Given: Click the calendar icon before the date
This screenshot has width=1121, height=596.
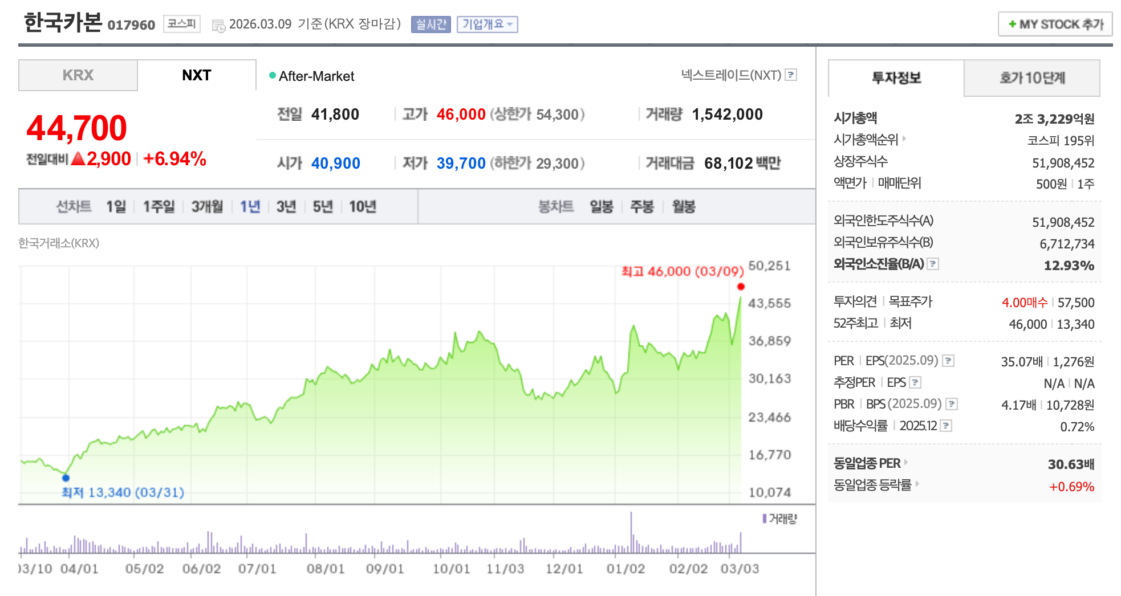Looking at the screenshot, I should tap(218, 26).
